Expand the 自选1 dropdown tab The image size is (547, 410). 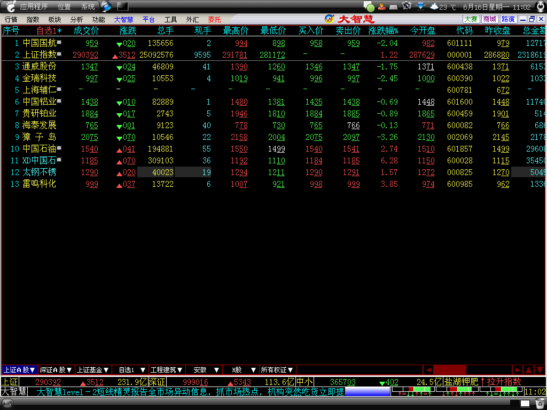click(x=130, y=370)
